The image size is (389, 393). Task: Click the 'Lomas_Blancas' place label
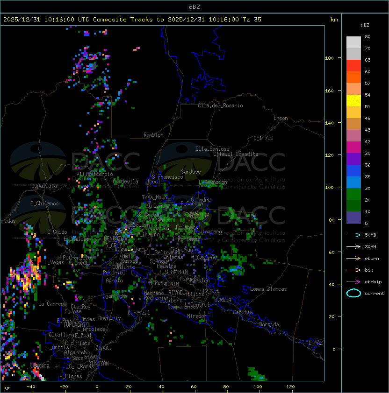tap(268, 289)
